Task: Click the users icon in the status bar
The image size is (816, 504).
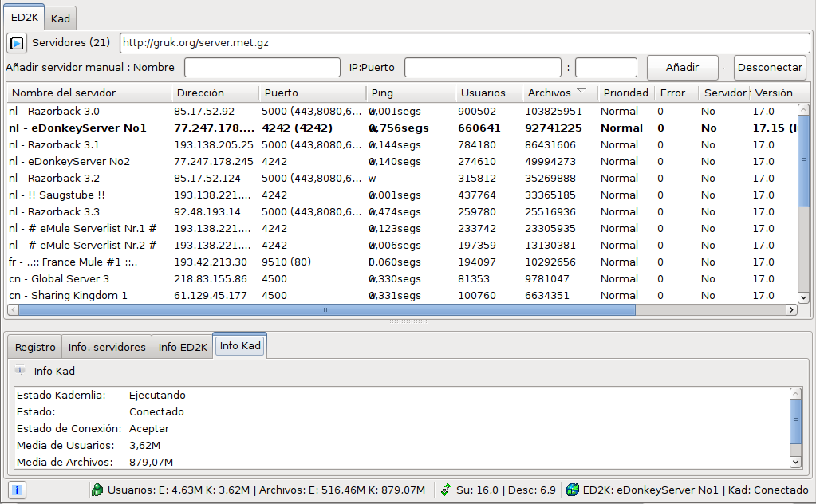Action: point(97,490)
